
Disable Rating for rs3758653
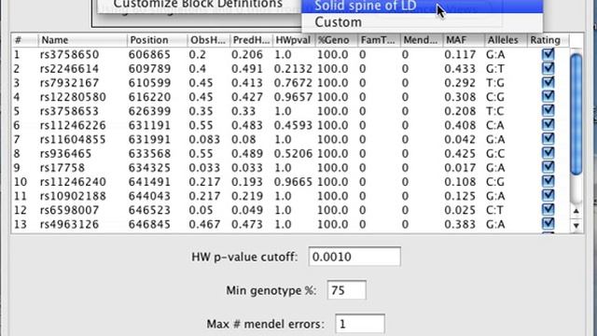click(548, 111)
